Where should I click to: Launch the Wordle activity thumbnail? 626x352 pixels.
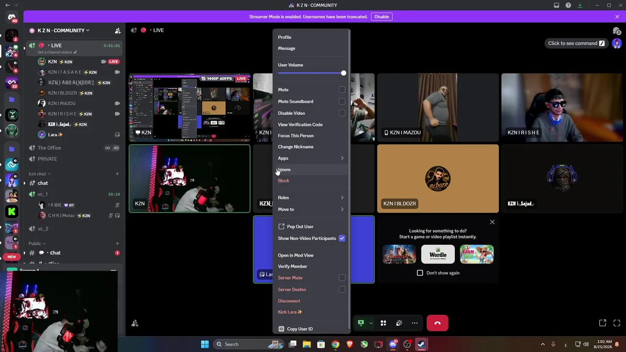438,254
